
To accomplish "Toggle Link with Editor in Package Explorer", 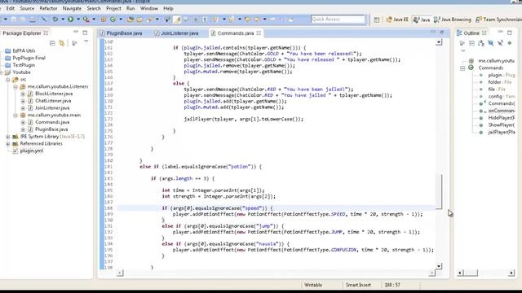I will pos(62,43).
